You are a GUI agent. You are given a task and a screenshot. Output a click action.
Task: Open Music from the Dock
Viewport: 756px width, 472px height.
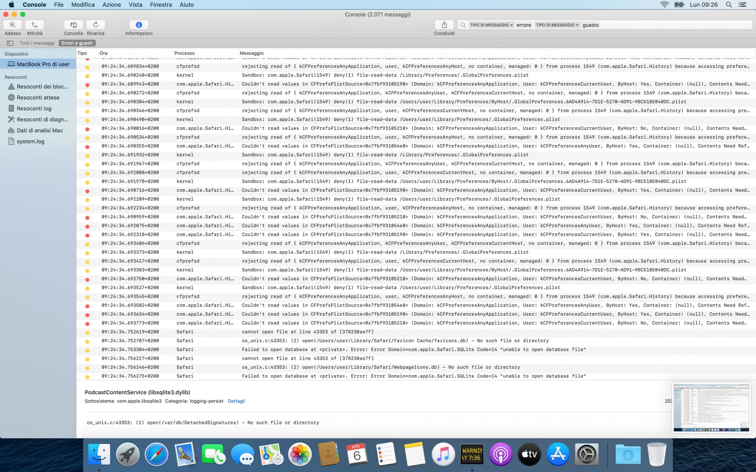[443, 454]
